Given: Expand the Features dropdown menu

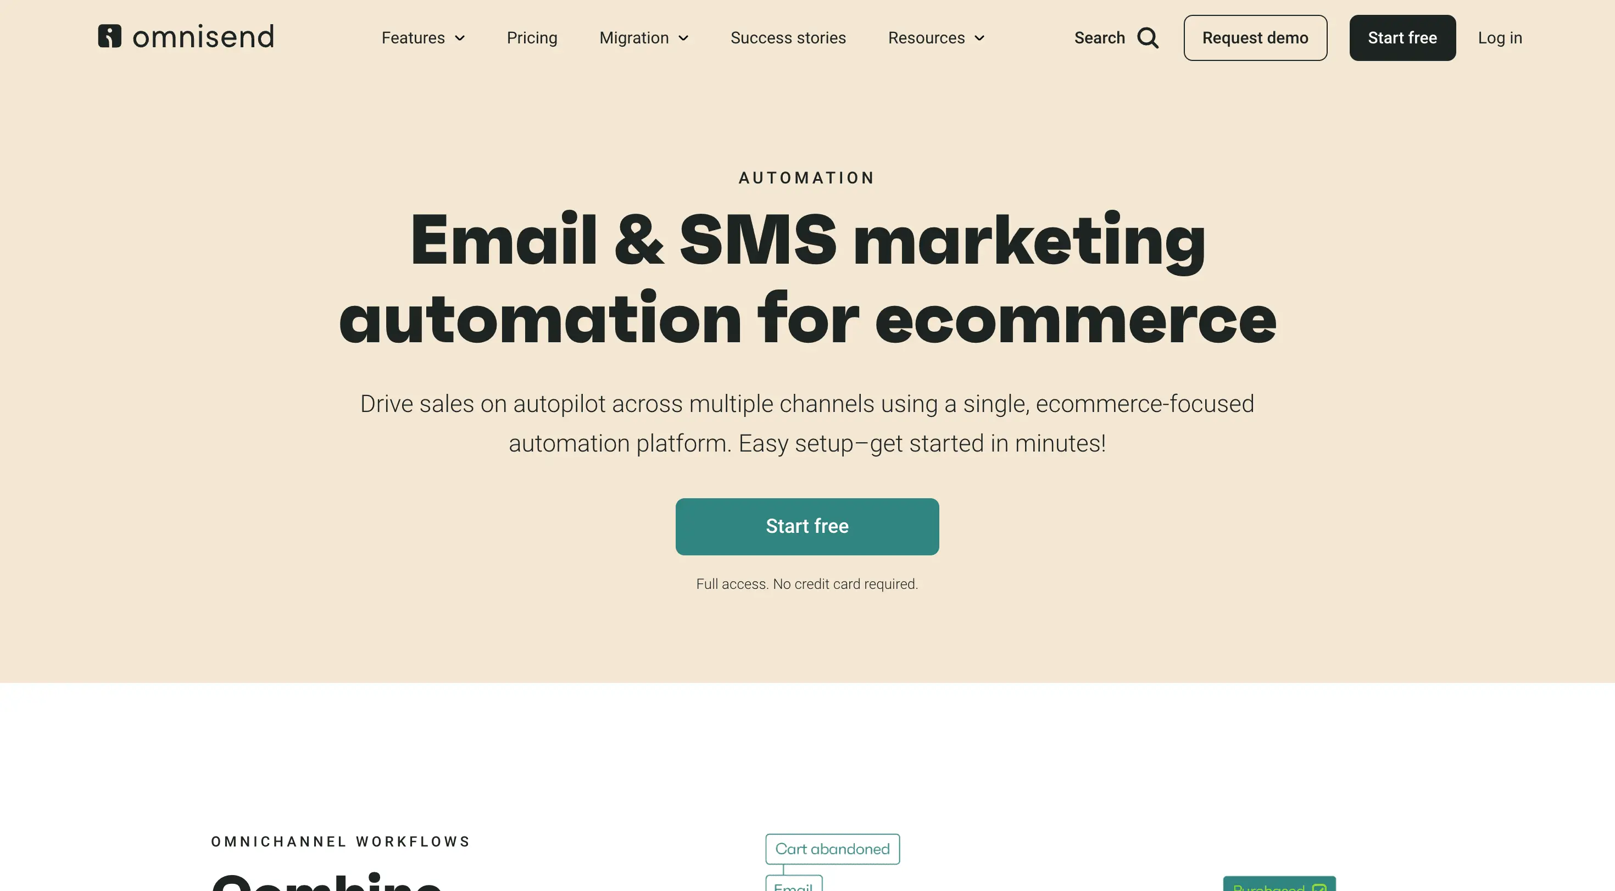Looking at the screenshot, I should (422, 37).
